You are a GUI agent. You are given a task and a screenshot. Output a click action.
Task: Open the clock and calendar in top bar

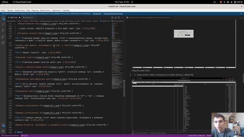pyautogui.click(x=122, y=2)
